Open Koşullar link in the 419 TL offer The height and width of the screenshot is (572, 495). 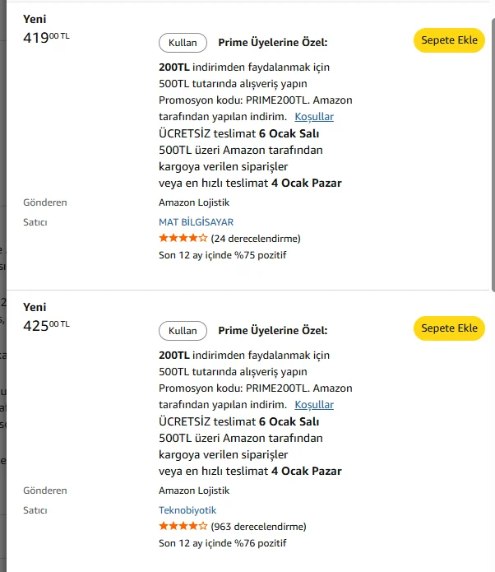click(x=314, y=117)
